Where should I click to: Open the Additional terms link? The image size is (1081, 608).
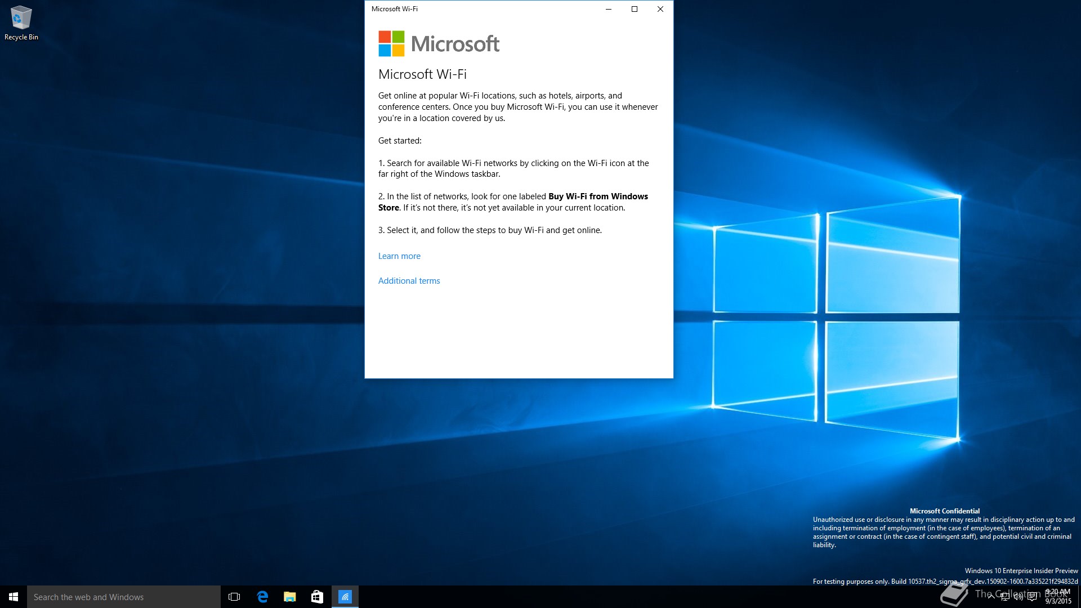pos(409,281)
